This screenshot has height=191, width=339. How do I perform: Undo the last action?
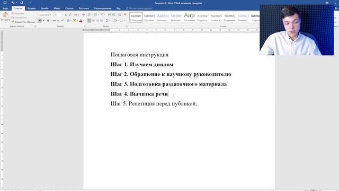pos(13,3)
